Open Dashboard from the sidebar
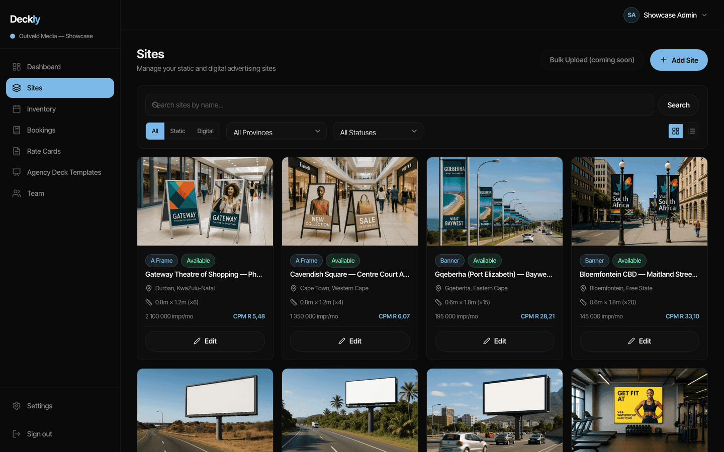724x452 pixels. point(60,67)
